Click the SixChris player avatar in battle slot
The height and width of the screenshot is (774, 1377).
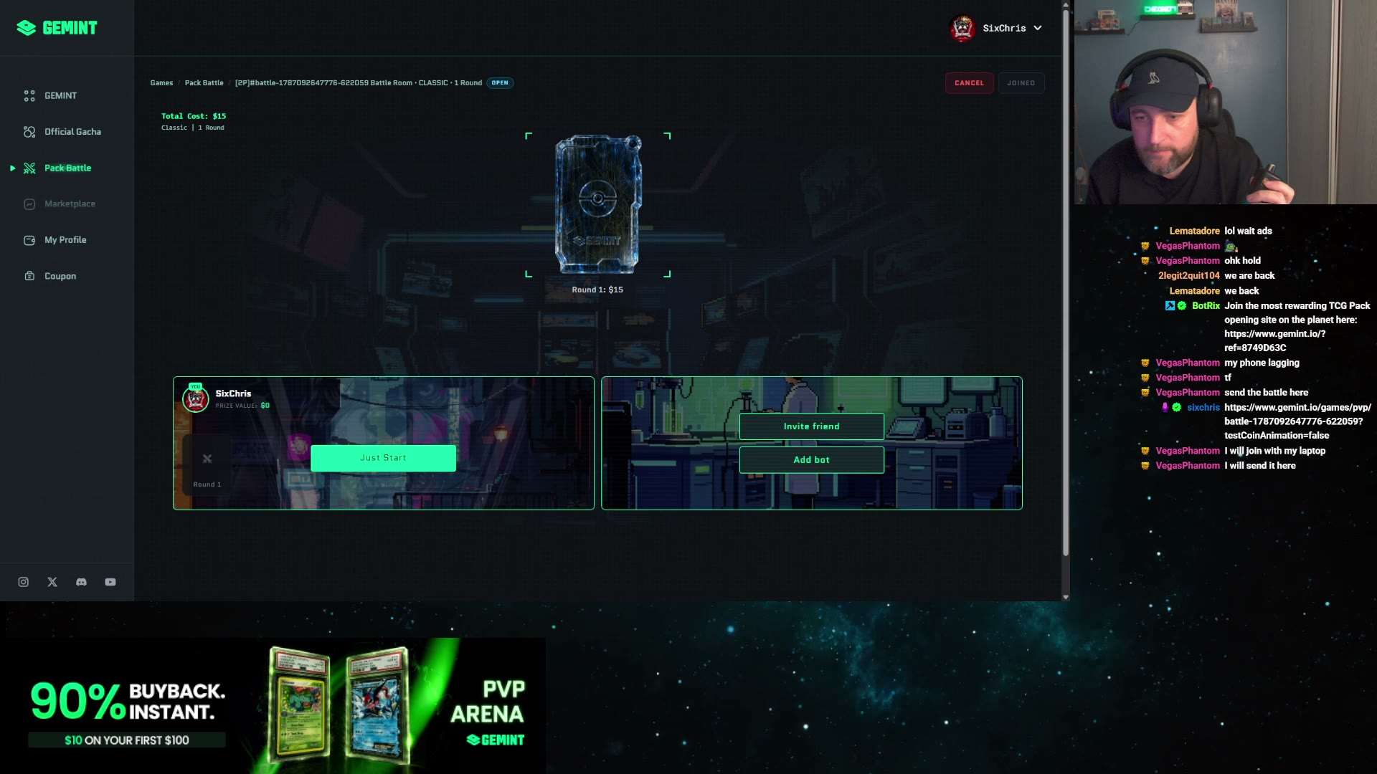[x=195, y=398]
